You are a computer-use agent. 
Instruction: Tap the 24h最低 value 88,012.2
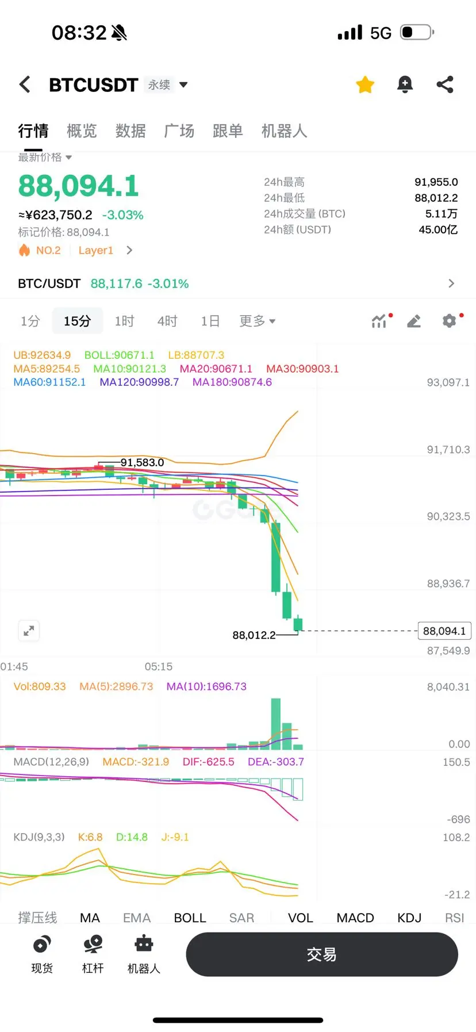point(436,198)
